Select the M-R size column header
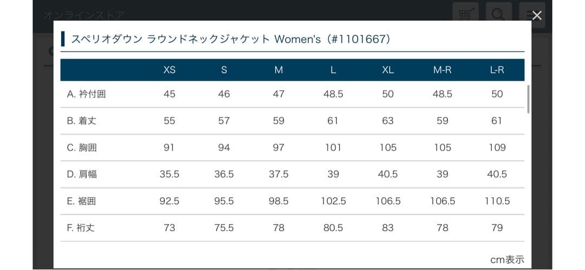 442,70
